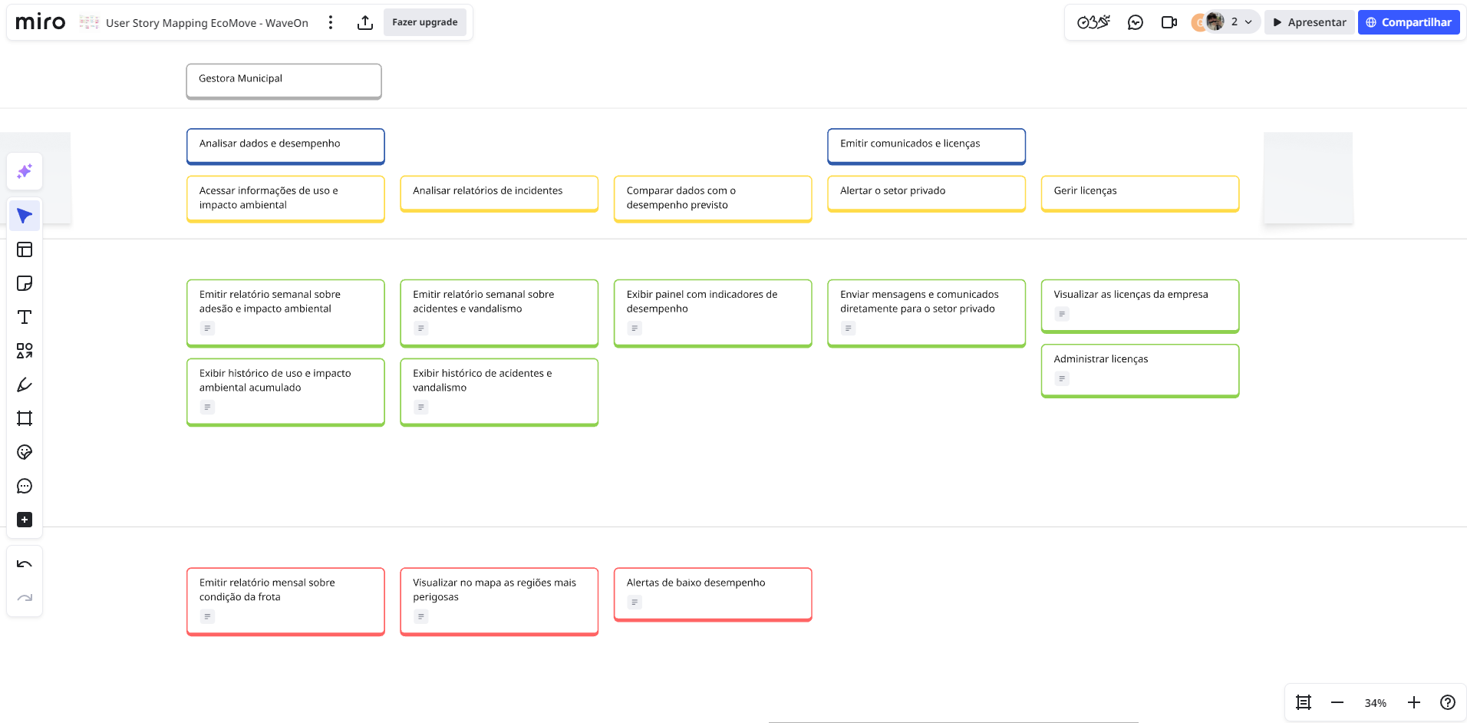Select the Text tool
Screen dimensions: 1467x723
25,317
